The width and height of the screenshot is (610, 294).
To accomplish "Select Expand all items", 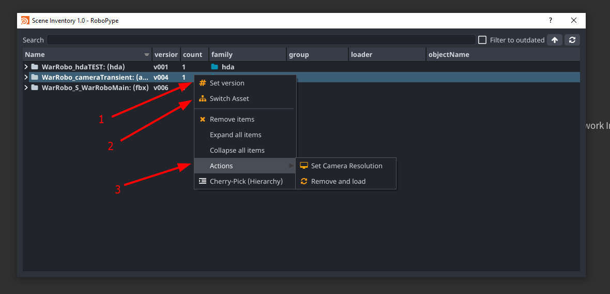I will [245, 135].
